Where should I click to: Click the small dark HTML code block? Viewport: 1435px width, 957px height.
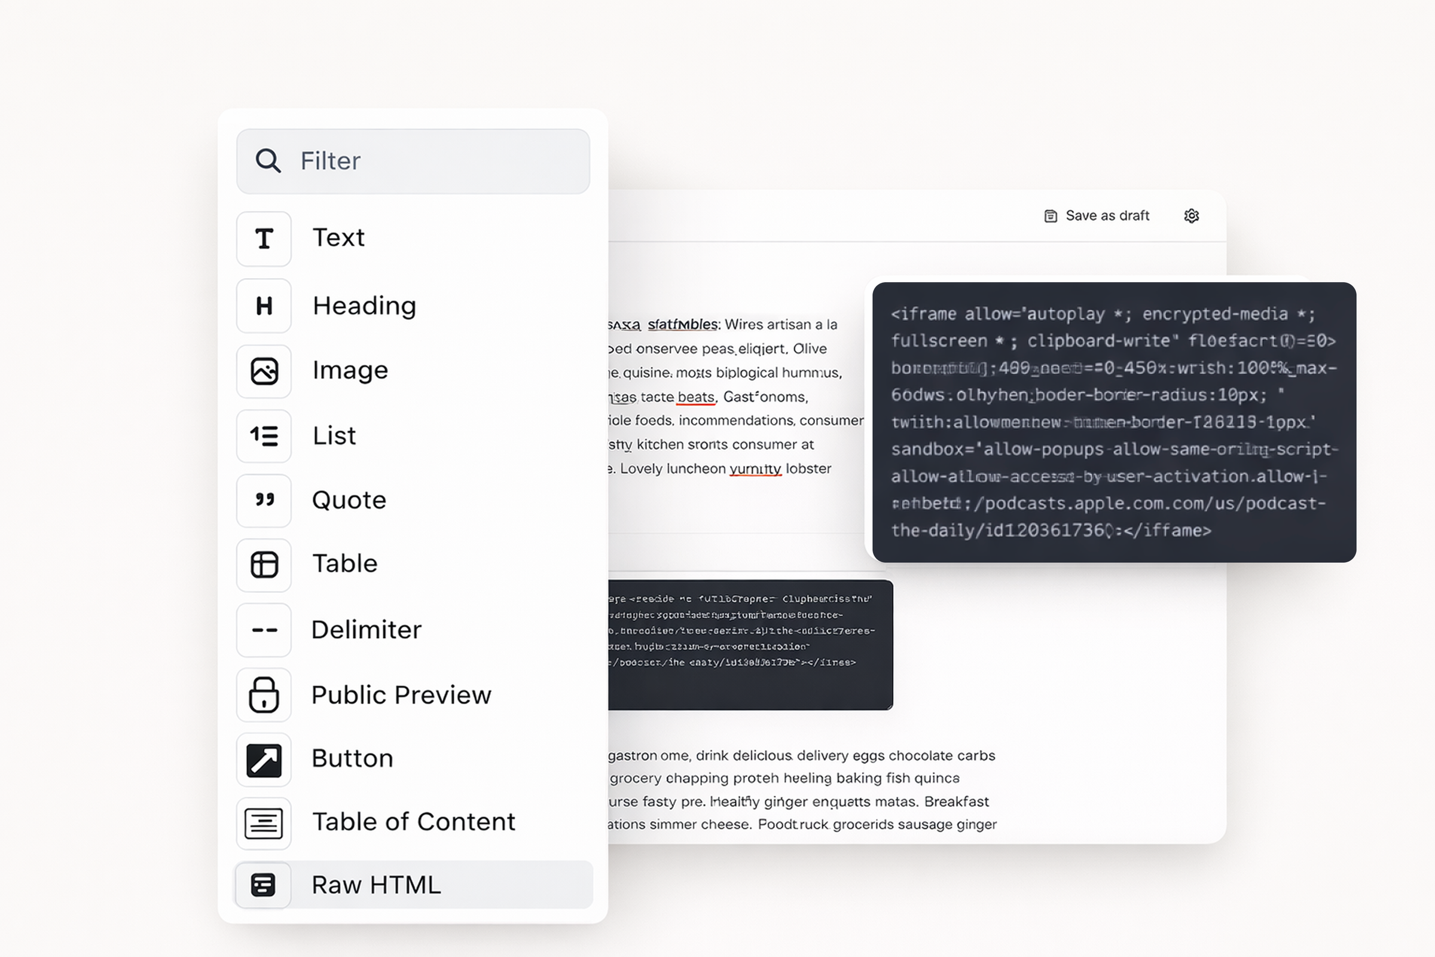coord(749,645)
